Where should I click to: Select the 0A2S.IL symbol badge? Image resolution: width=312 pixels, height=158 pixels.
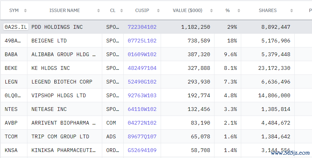[16, 27]
